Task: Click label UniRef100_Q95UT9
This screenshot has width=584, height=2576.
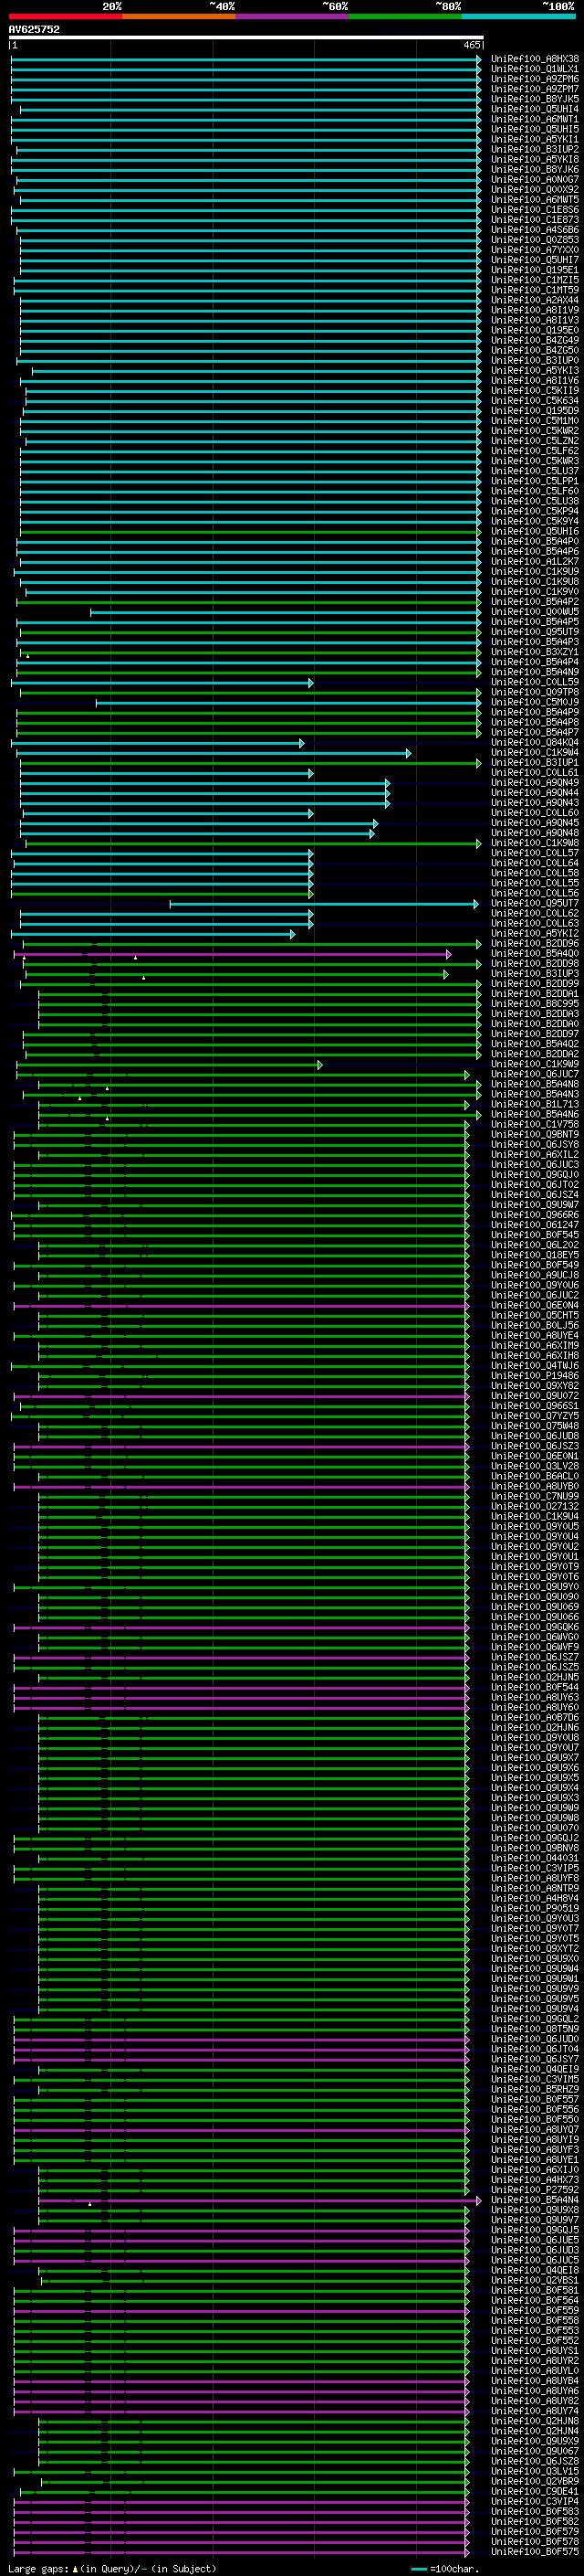Action: (x=535, y=632)
